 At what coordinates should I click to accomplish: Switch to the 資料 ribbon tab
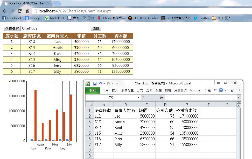coord(149,90)
